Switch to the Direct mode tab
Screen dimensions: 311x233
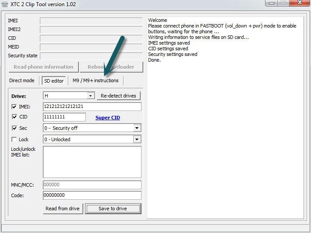click(22, 80)
